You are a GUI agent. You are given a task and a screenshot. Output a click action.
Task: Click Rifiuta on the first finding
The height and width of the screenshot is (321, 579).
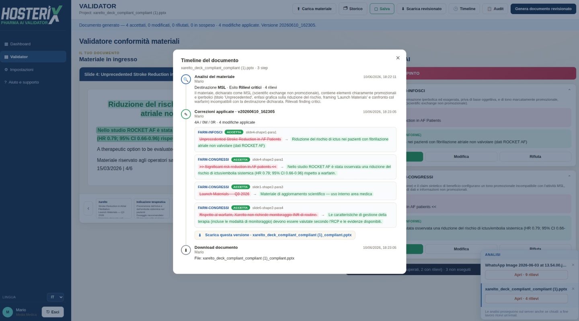point(535,156)
